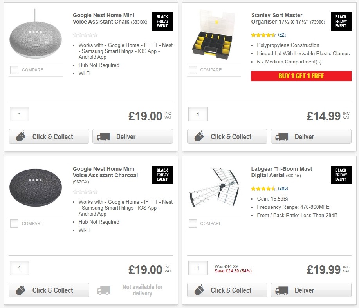Viewport: 359px width, 308px height.
Task: Open the 285 reviews link for Labgear Aerial
Action: [283, 188]
